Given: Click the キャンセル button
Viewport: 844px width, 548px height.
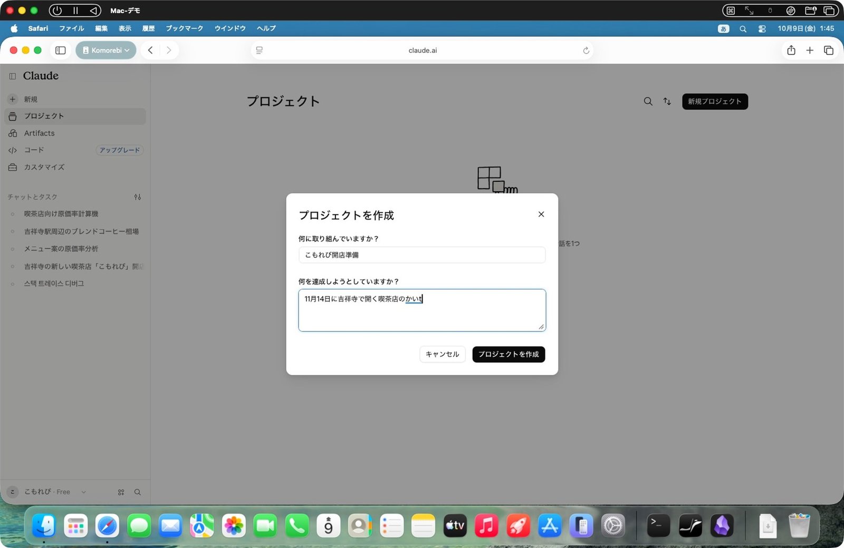Looking at the screenshot, I should (x=442, y=354).
